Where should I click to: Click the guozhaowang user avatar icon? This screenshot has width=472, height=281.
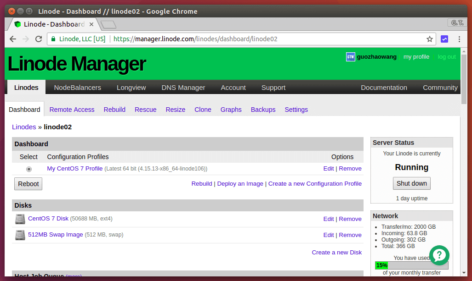coord(351,57)
